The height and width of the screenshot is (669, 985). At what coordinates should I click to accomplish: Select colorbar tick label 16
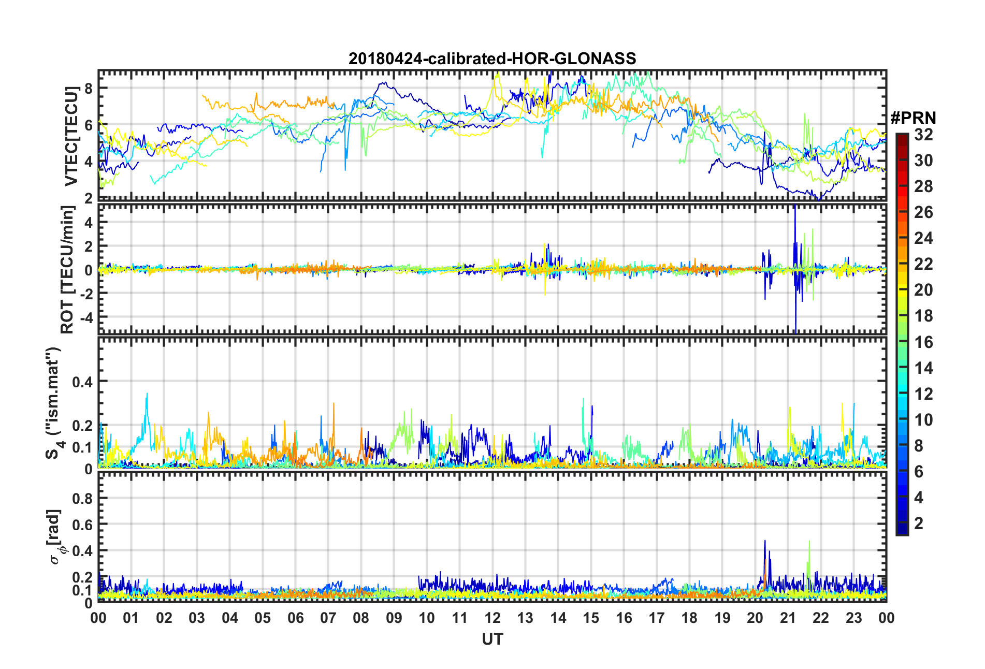(x=923, y=342)
